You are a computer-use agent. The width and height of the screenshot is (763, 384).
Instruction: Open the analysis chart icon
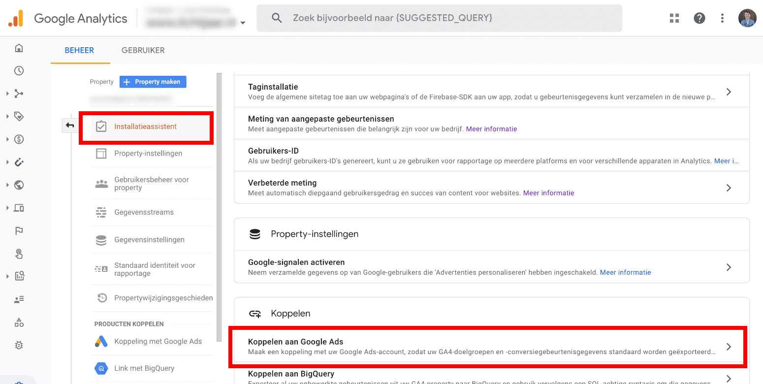pyautogui.click(x=19, y=276)
